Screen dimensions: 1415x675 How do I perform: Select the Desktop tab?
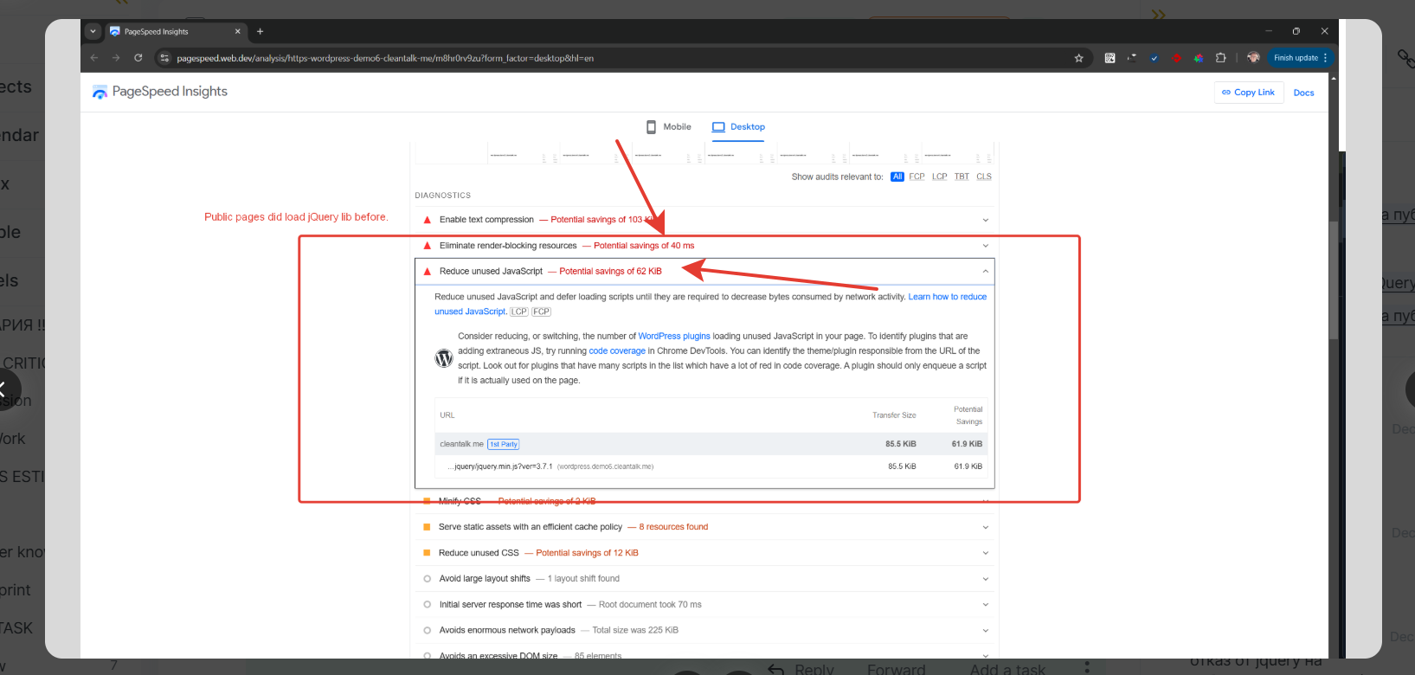pos(738,127)
